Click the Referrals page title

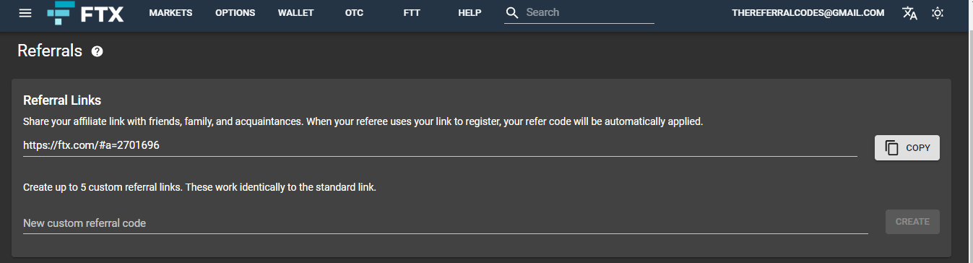click(x=50, y=51)
